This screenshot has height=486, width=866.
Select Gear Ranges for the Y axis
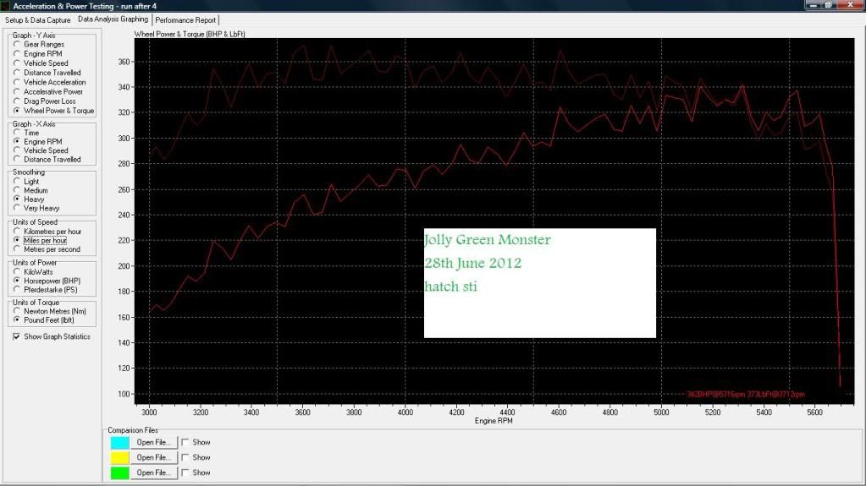point(17,45)
